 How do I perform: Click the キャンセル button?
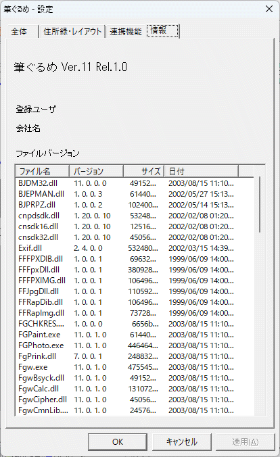181,442
